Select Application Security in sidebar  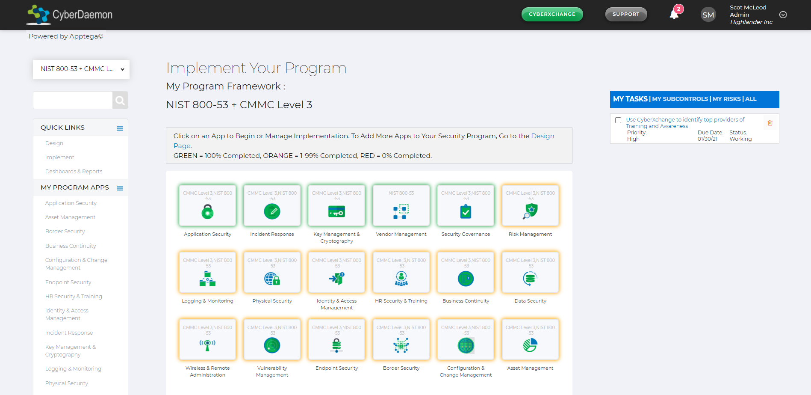(x=71, y=203)
